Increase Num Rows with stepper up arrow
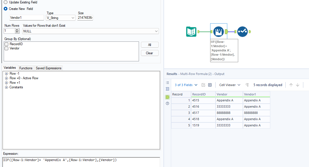The image size is (309, 167). 17,30
